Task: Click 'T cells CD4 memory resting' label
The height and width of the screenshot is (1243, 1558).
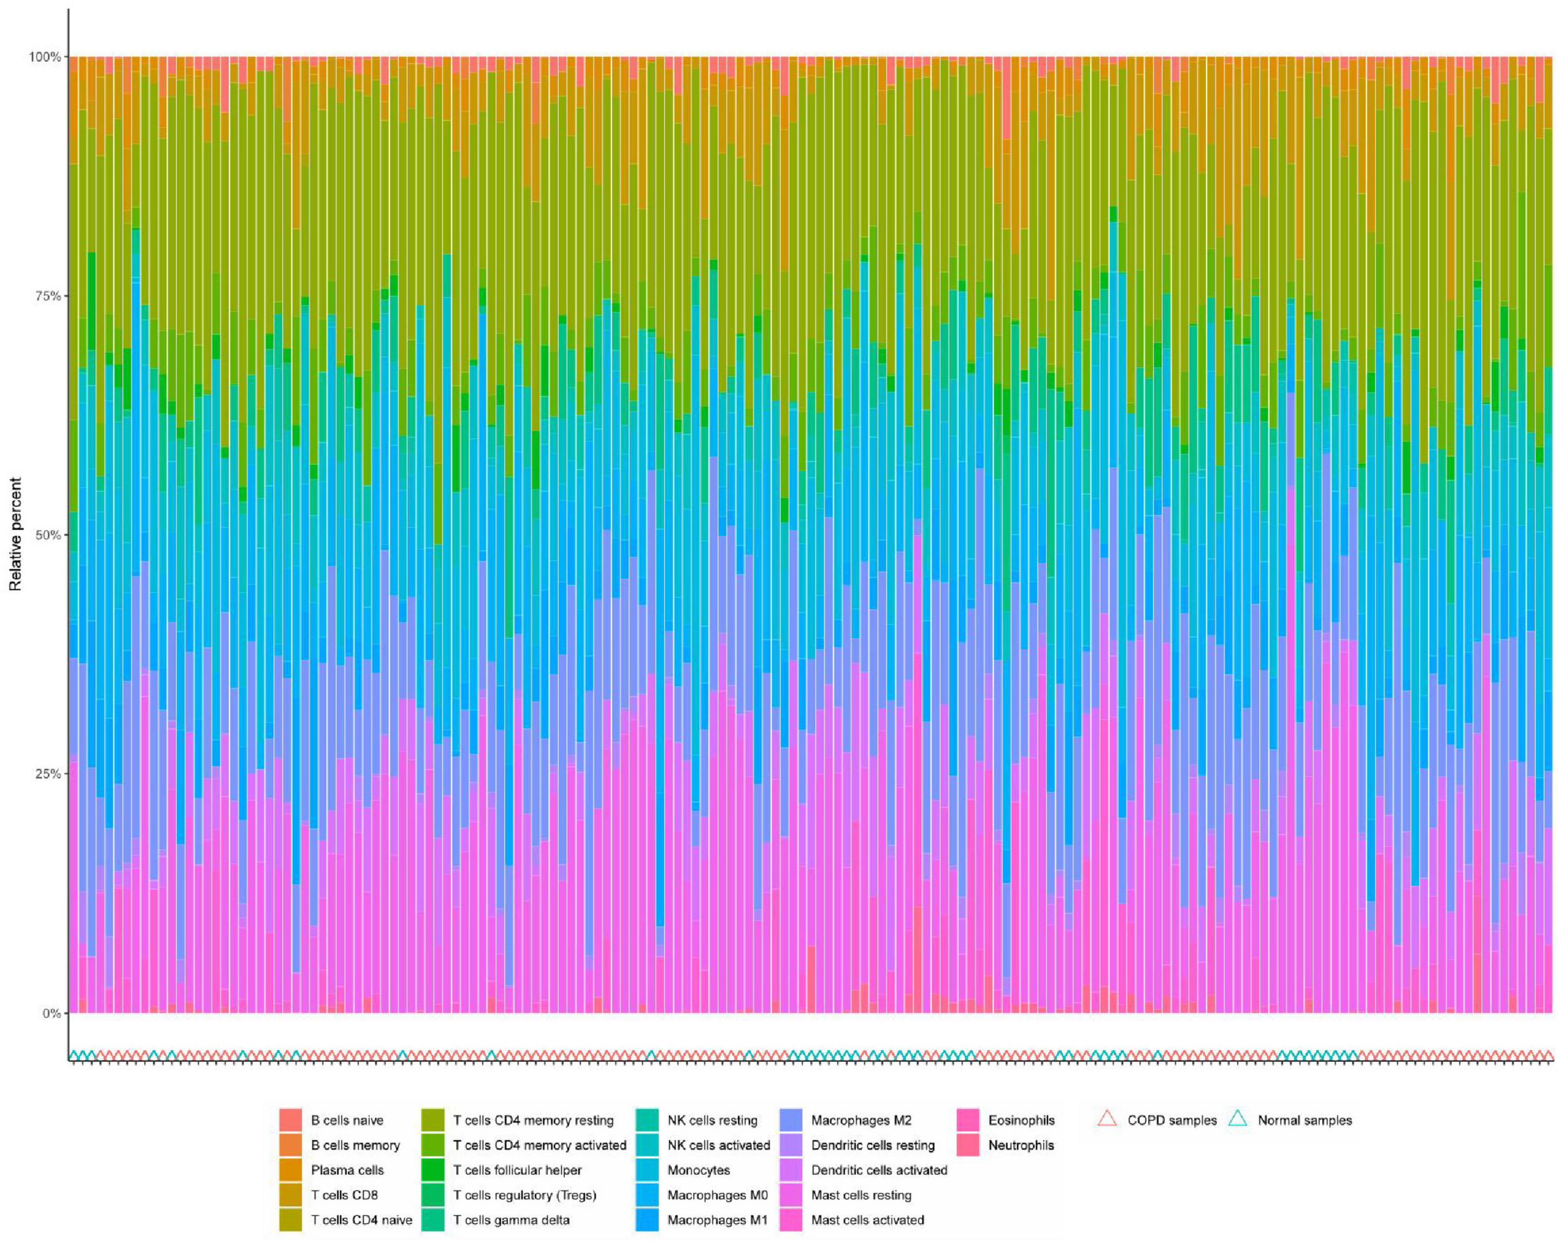Action: pyautogui.click(x=533, y=1120)
